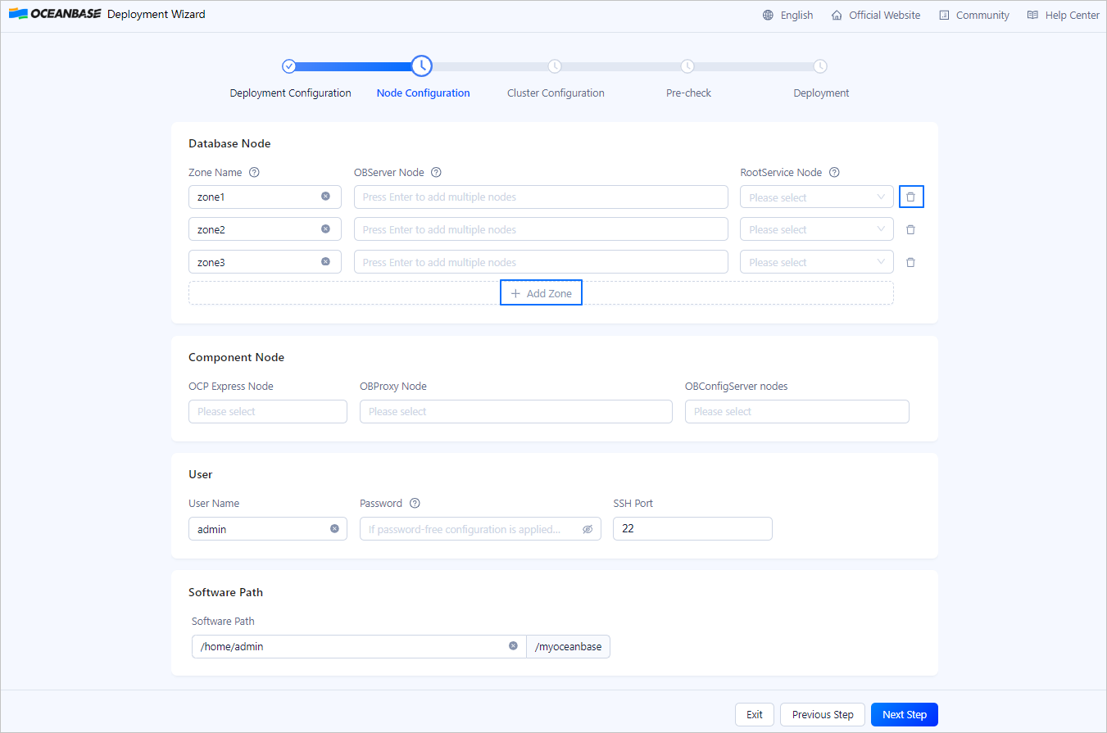Image resolution: width=1107 pixels, height=733 pixels.
Task: Toggle password visibility eye icon
Action: coord(588,530)
